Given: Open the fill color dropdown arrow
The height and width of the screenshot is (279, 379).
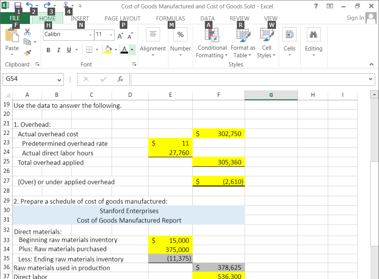Looking at the screenshot, I should click(116, 50).
